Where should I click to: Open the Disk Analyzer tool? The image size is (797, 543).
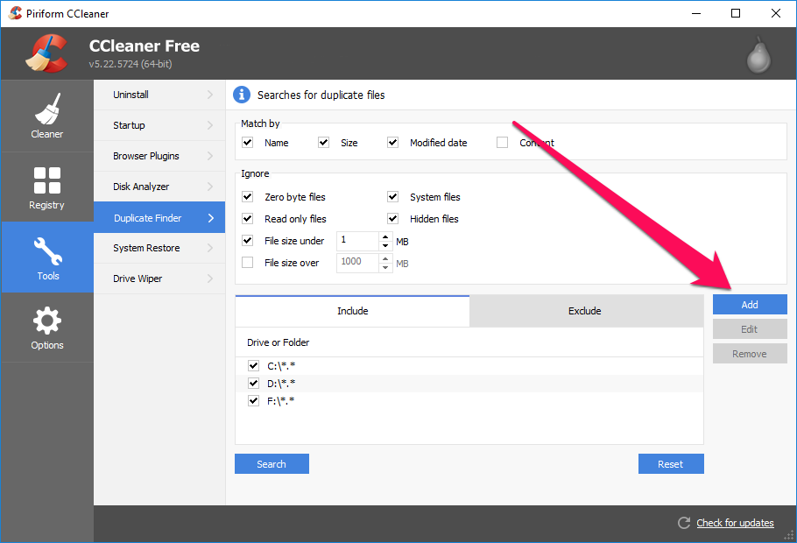tap(159, 187)
